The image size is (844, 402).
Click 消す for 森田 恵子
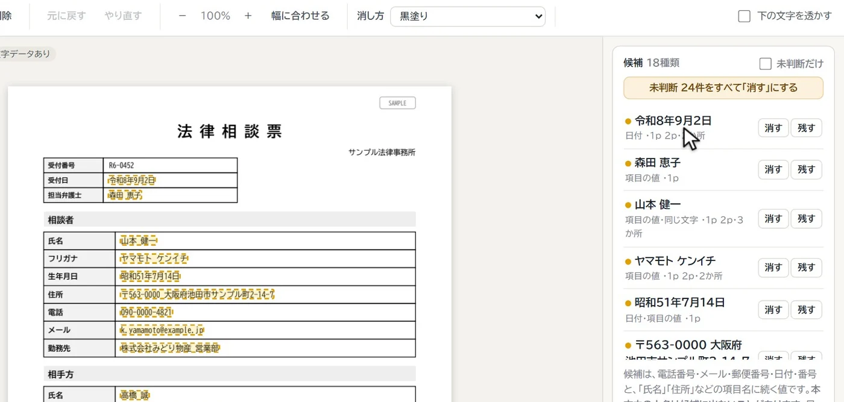[773, 170]
